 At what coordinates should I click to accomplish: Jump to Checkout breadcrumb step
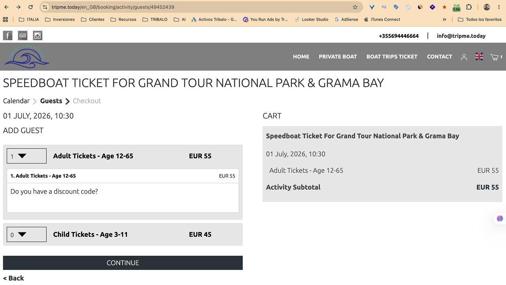[87, 101]
